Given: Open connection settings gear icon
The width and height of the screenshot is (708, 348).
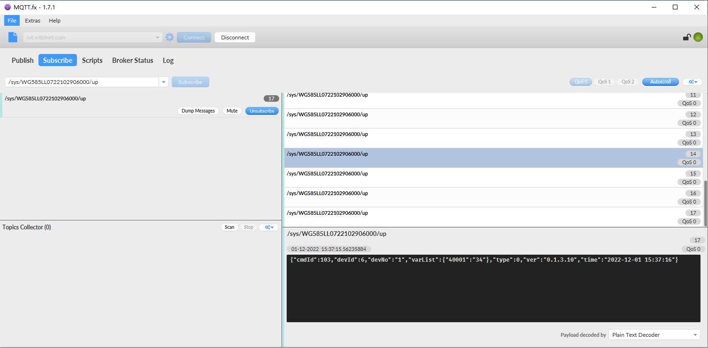Looking at the screenshot, I should [x=169, y=38].
